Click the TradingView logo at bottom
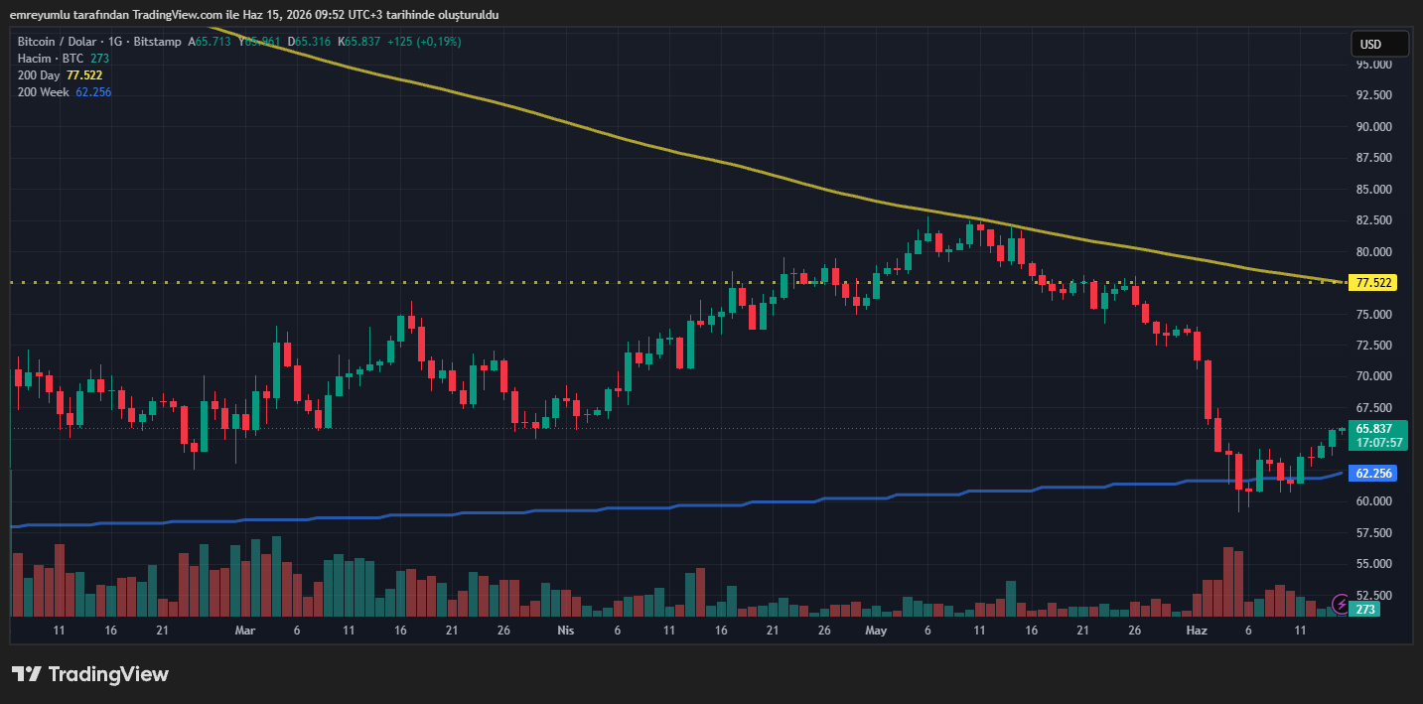 (x=90, y=674)
